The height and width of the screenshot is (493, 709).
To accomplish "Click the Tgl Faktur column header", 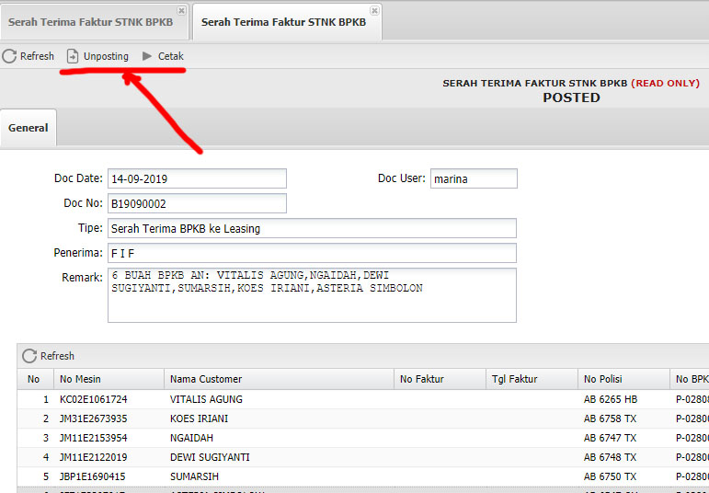I will coord(531,379).
